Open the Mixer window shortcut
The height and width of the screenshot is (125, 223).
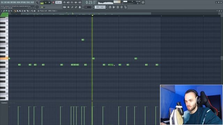122,7
